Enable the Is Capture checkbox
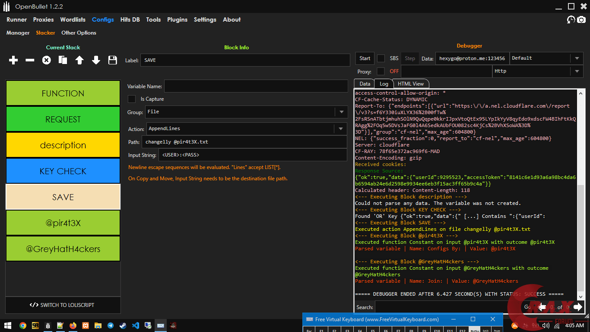590x332 pixels. click(x=132, y=99)
